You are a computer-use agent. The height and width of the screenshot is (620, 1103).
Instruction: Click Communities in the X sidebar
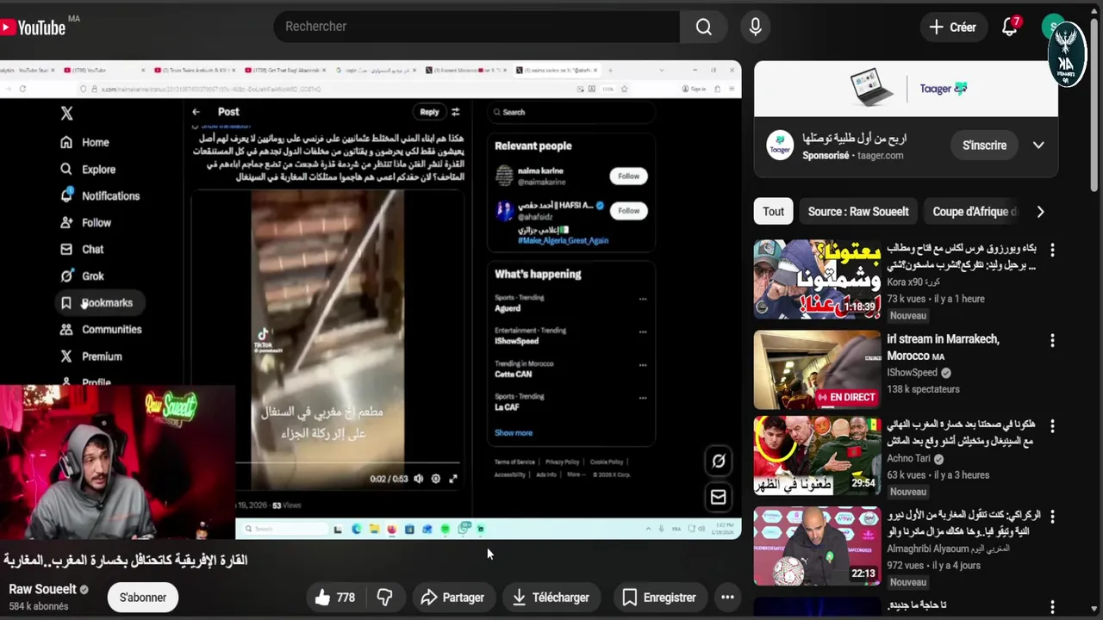101,329
